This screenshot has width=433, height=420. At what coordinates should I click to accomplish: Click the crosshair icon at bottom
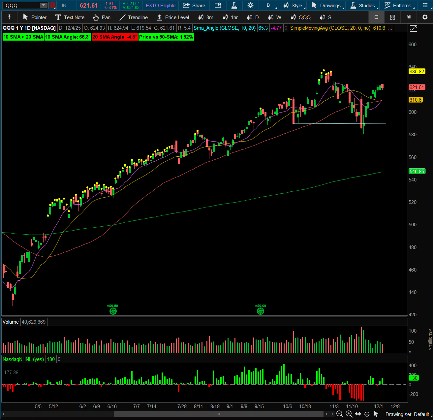[367, 414]
